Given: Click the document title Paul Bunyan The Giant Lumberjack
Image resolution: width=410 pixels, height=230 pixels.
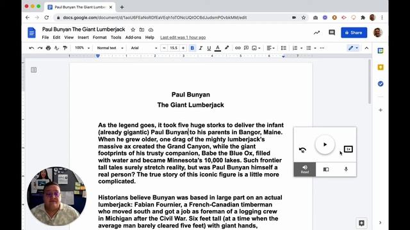Looking at the screenshot, I should click(84, 29).
